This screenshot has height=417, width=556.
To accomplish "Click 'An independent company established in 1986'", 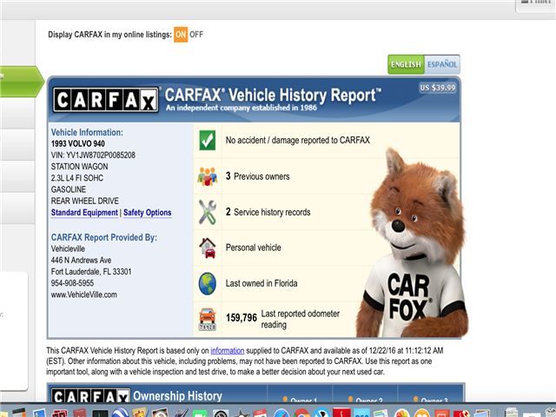I will [242, 108].
